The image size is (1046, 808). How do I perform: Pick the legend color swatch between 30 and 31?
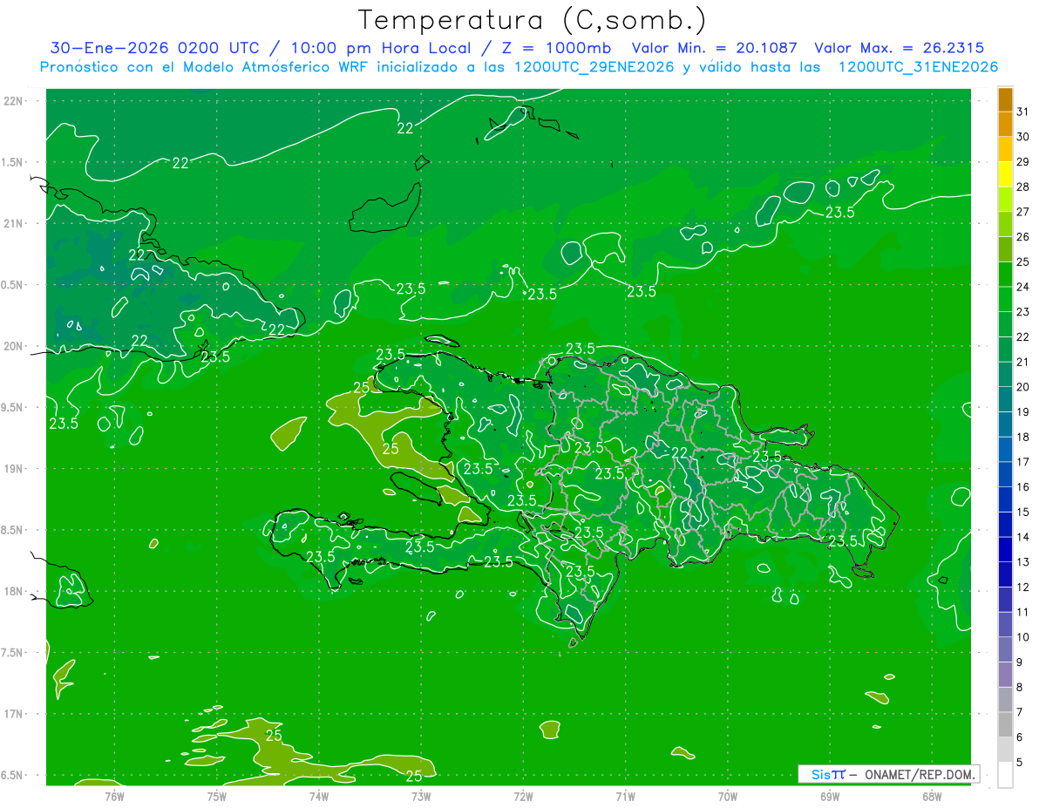(1005, 124)
